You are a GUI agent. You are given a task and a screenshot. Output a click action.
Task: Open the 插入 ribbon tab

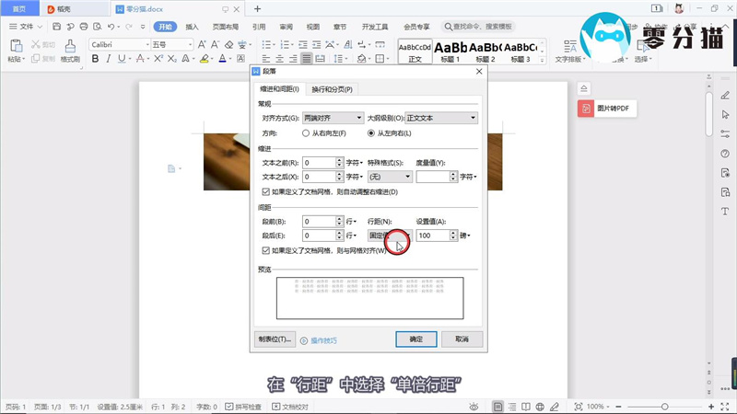click(x=192, y=27)
